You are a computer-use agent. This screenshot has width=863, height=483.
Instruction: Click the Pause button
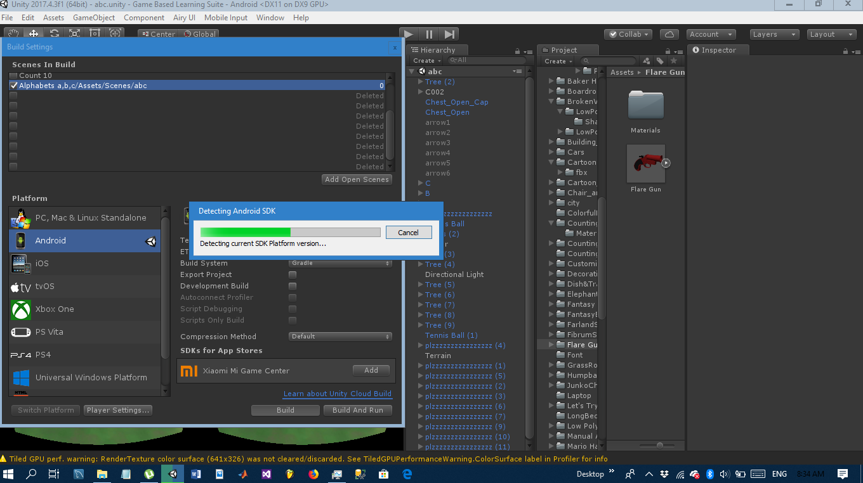pos(429,34)
